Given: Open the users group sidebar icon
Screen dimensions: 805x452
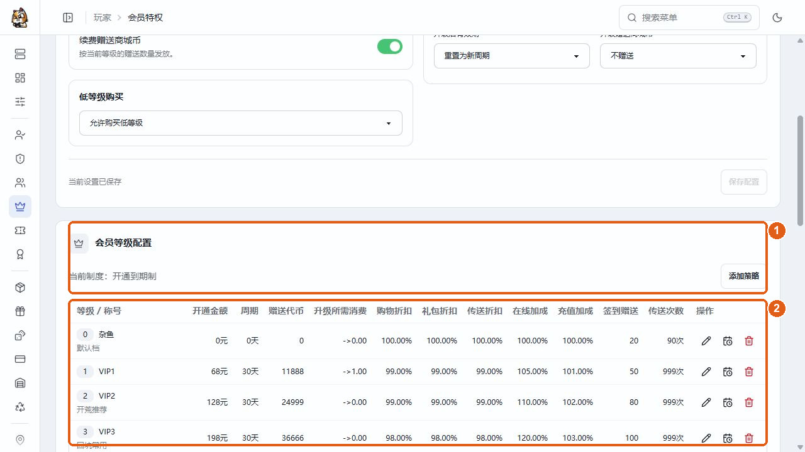Looking at the screenshot, I should 20,183.
